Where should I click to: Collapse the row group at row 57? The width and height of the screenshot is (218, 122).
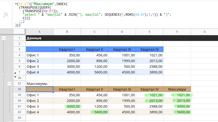[x=10, y=84]
